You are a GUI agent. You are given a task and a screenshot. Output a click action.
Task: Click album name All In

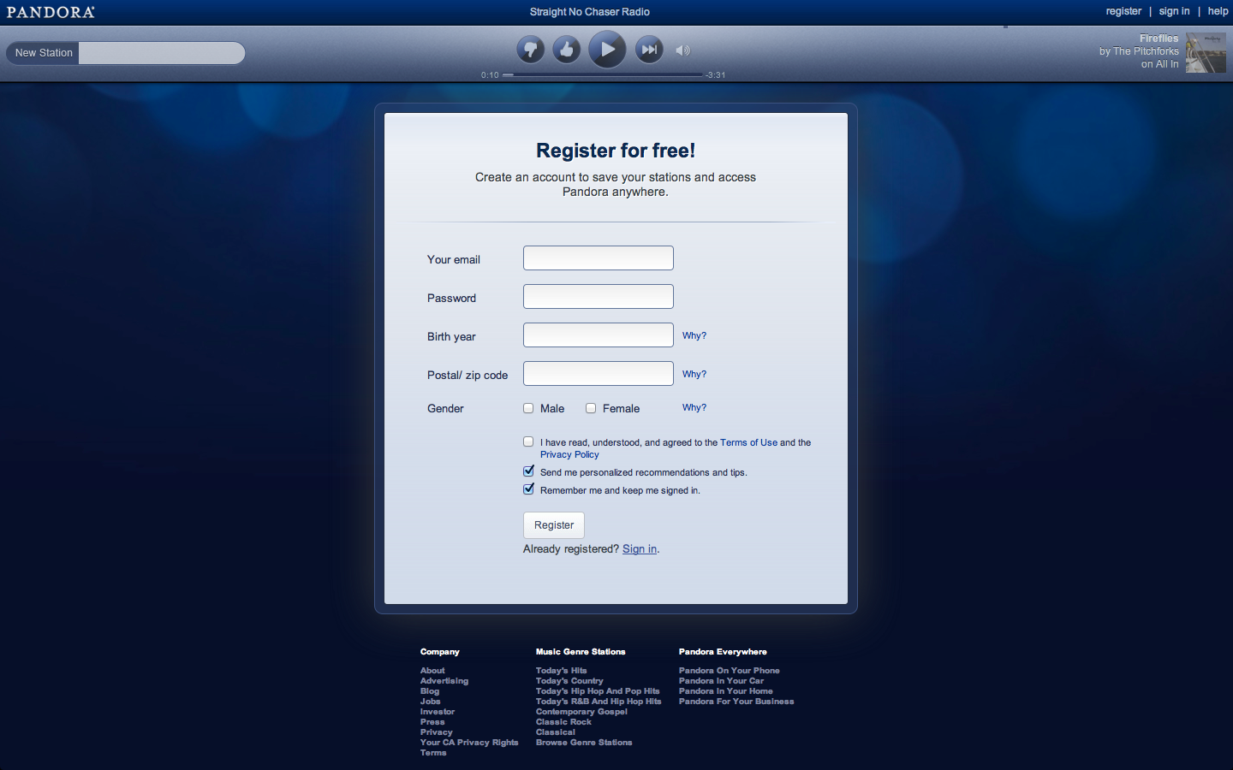[1167, 64]
